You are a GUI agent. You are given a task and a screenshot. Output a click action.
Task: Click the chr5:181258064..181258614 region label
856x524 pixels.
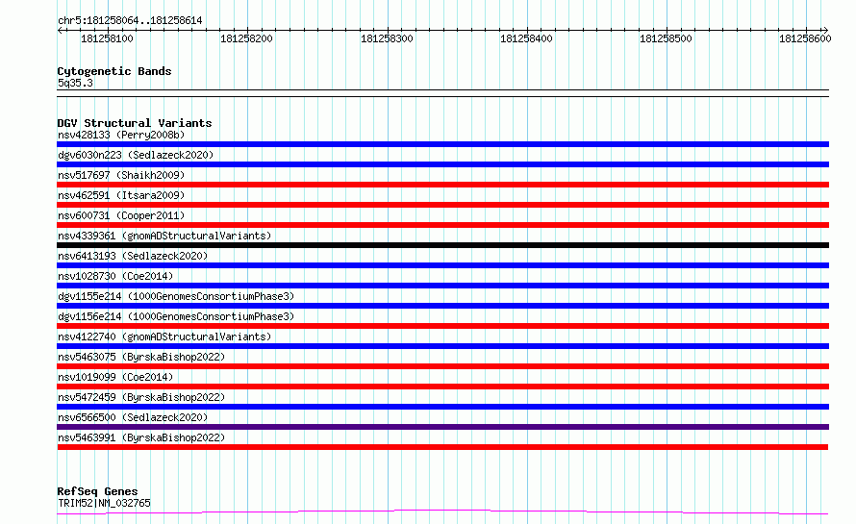130,20
